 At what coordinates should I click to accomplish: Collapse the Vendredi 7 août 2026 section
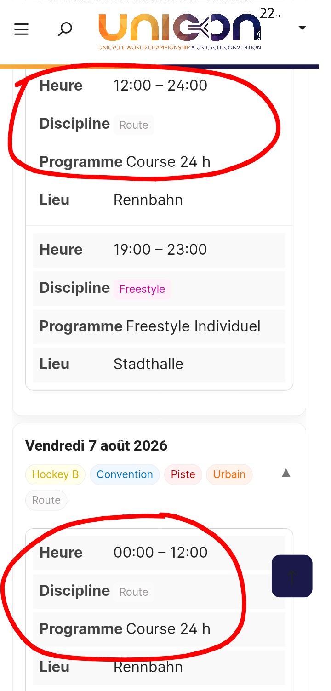(286, 473)
